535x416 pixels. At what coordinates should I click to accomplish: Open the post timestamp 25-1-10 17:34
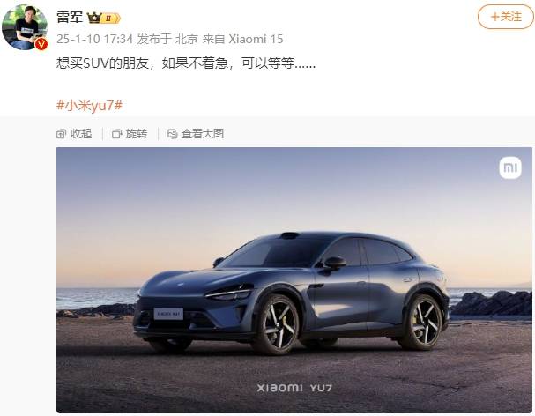pyautogui.click(x=94, y=39)
